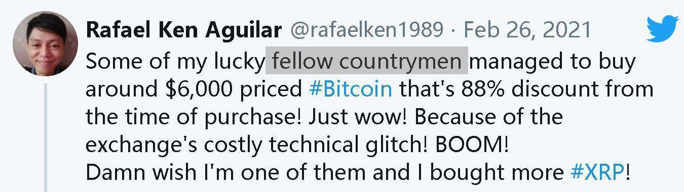This screenshot has height=192, width=684.
Task: Click the phrase managed to buy
Action: (x=552, y=62)
